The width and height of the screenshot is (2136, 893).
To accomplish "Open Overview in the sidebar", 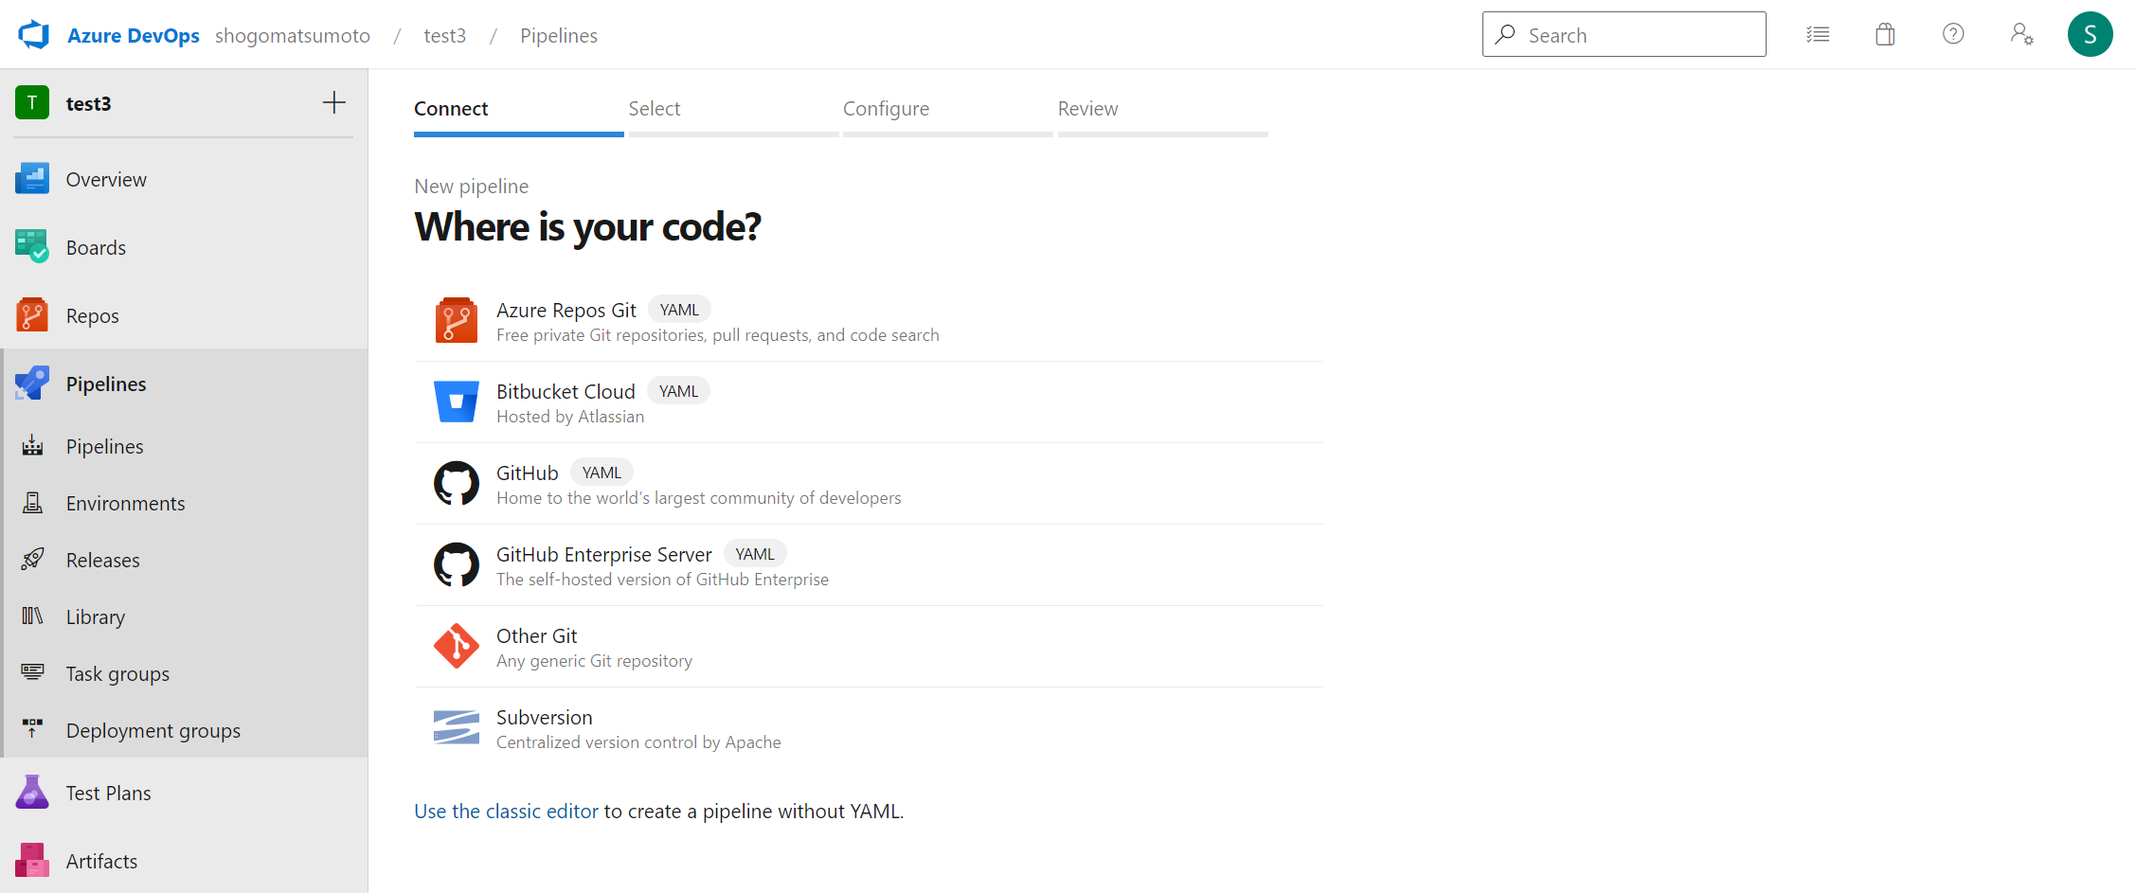I will (184, 179).
